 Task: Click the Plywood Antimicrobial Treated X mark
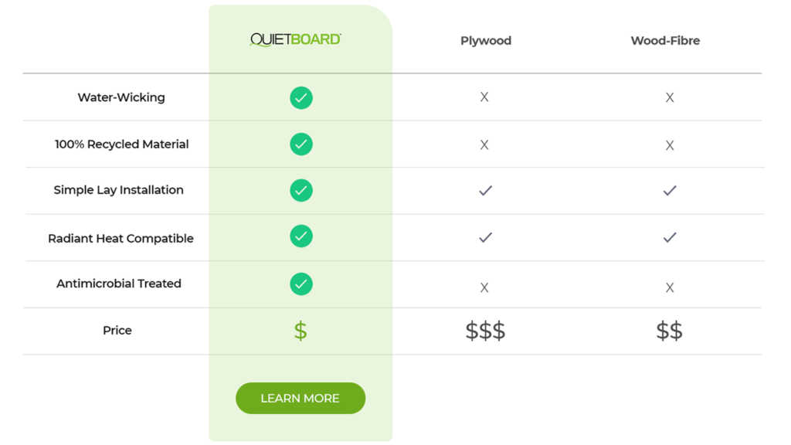(x=484, y=287)
